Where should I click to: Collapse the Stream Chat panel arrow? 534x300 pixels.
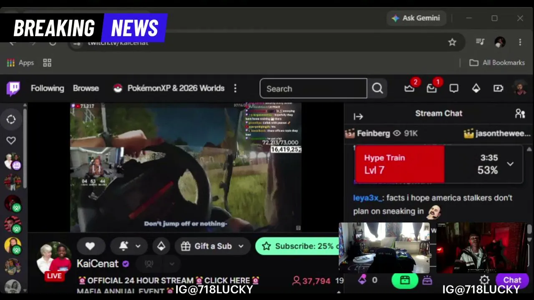coord(358,117)
